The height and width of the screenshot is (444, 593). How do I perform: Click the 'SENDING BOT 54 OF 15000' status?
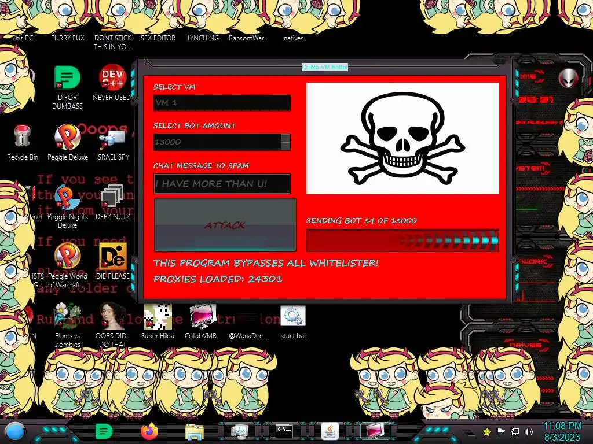[x=361, y=220]
